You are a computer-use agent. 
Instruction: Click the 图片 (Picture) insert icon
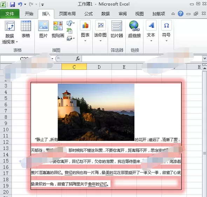tap(43, 29)
